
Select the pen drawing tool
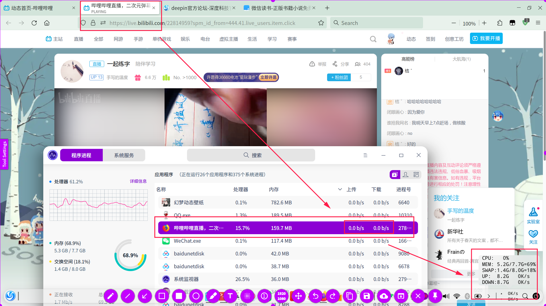[x=110, y=296]
